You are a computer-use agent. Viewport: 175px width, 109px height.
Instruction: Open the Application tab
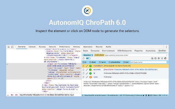pyautogui.click(x=88, y=47)
